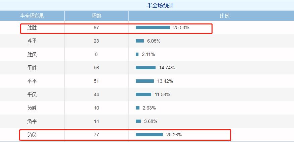This screenshot has height=142, width=294.
Task: Select the 胜负 row label
Action: click(32, 54)
